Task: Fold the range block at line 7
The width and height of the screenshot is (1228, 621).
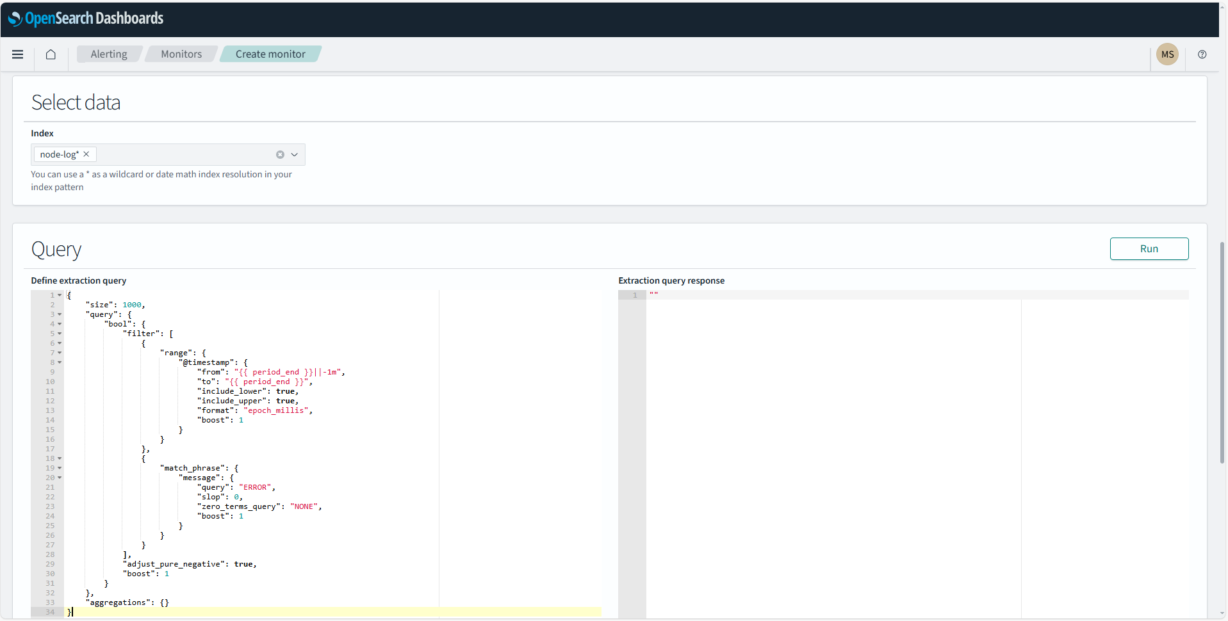Action: (60, 353)
